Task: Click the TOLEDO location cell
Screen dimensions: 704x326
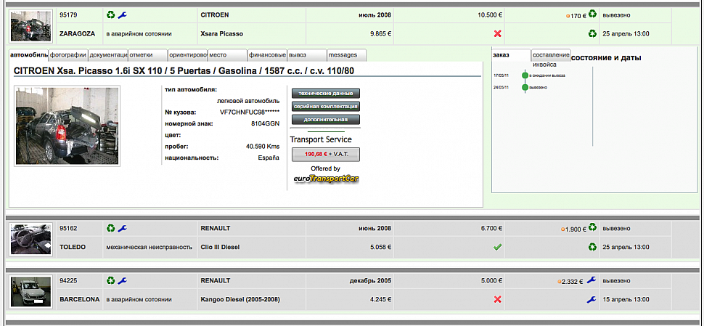Action: coord(79,247)
